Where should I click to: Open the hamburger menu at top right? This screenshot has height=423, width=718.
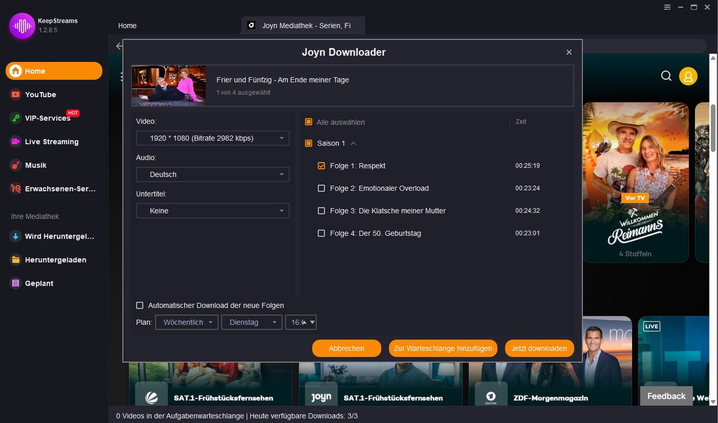pos(667,7)
